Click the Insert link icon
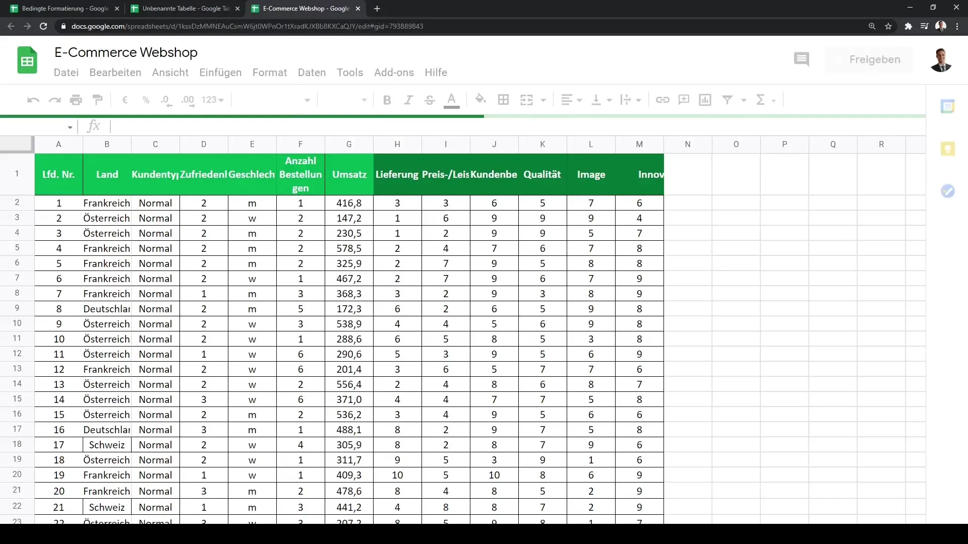The image size is (968, 544). click(662, 100)
